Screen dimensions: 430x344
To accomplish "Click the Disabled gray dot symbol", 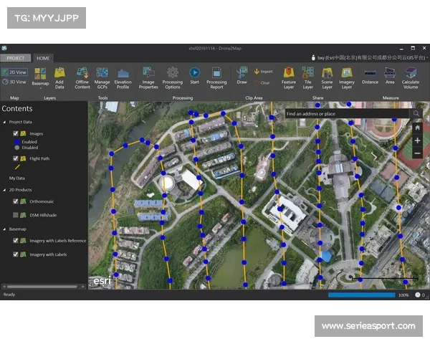I will (17, 148).
